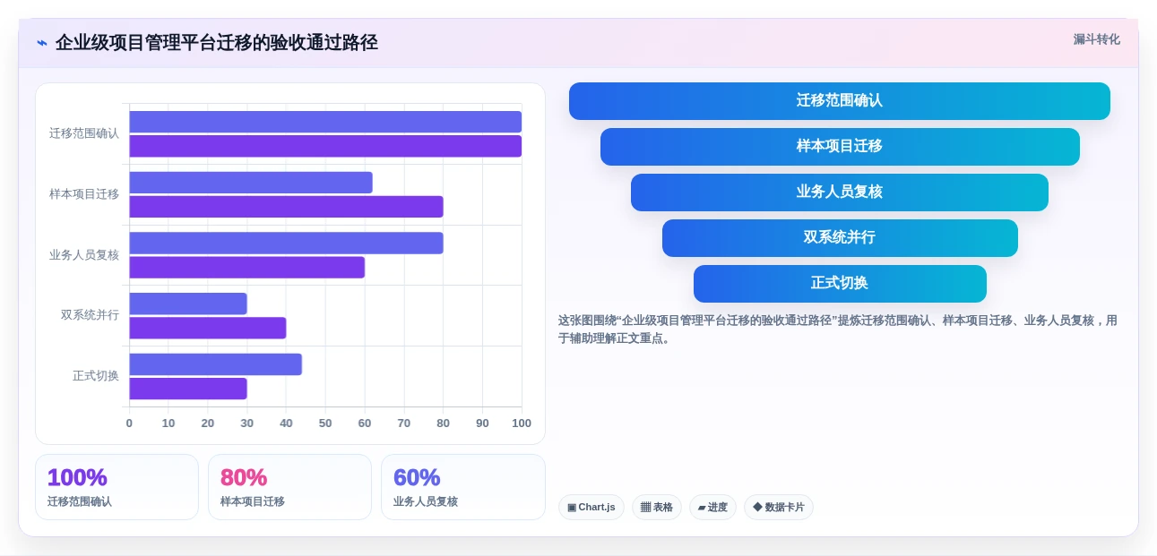Open the 100% 迁移范围确认 stat card
This screenshot has height=556, width=1157.
tap(117, 487)
